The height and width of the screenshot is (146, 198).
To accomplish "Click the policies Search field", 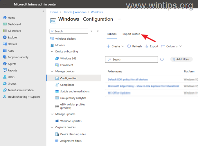I will [132, 59].
